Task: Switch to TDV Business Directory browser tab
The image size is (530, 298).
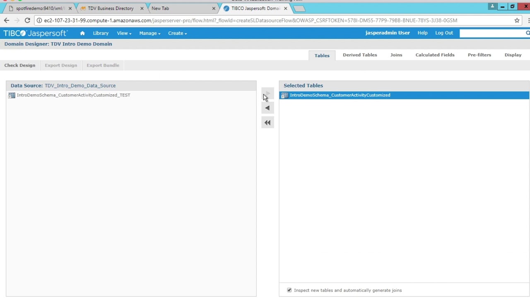Action: pyautogui.click(x=110, y=8)
